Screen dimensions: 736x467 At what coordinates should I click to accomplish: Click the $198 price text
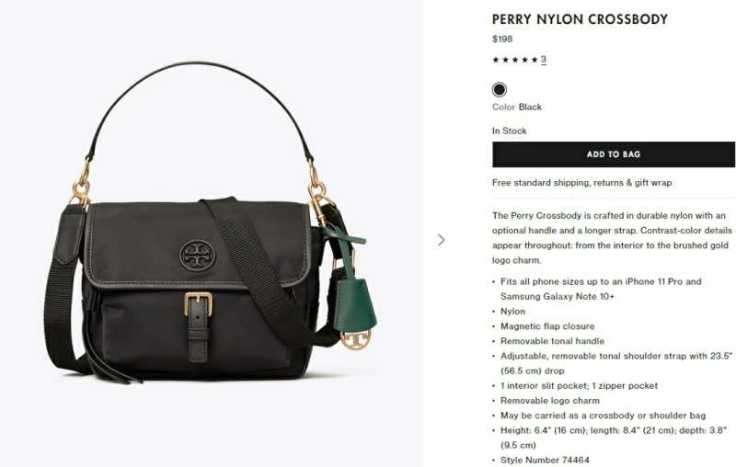[502, 39]
